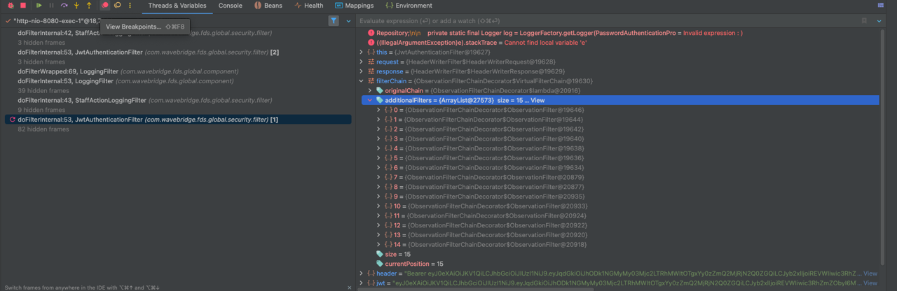The height and width of the screenshot is (291, 897).
Task: Click View link on the jwt row
Action: (x=870, y=283)
